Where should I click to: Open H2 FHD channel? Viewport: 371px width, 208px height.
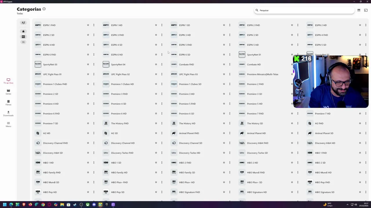[319, 123]
